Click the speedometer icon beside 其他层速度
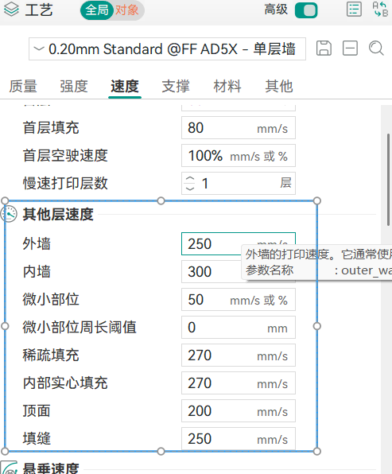 pyautogui.click(x=10, y=214)
